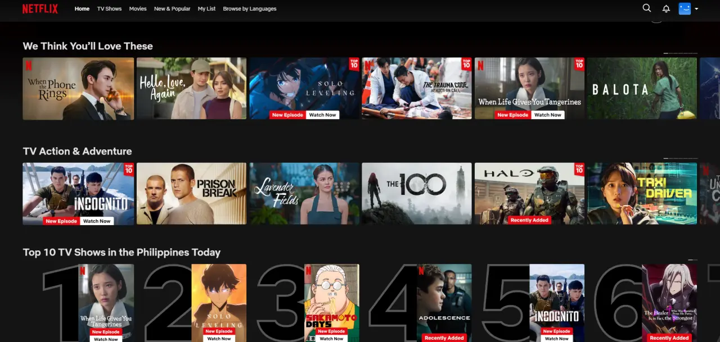Screen dimensions: 720x342
Task: Click Watch Now on Tangerines in recommendations row
Action: click(548, 115)
